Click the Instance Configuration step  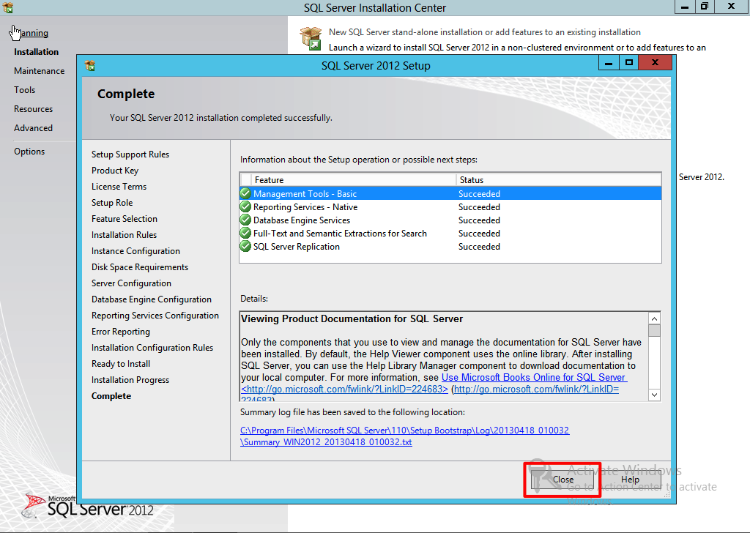[135, 251]
